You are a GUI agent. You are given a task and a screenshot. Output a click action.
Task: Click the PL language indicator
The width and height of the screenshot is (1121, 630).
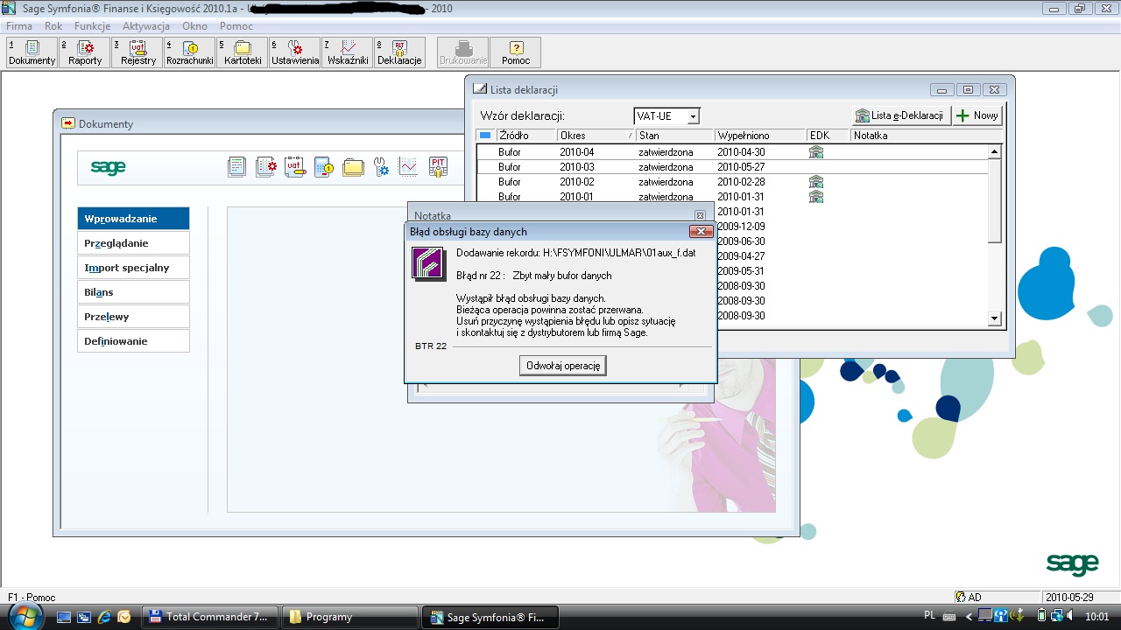pos(929,616)
